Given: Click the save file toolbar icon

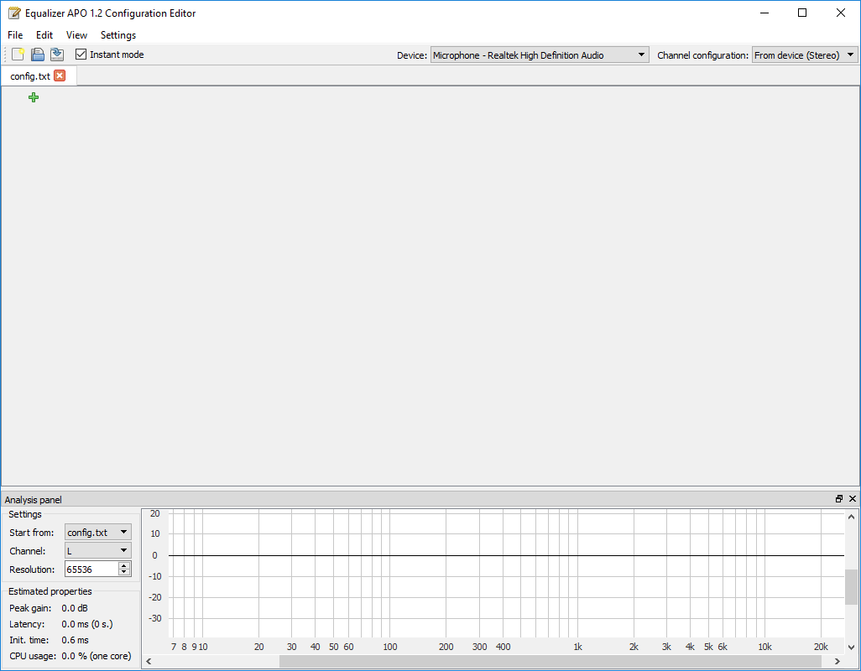Looking at the screenshot, I should click(x=37, y=55).
